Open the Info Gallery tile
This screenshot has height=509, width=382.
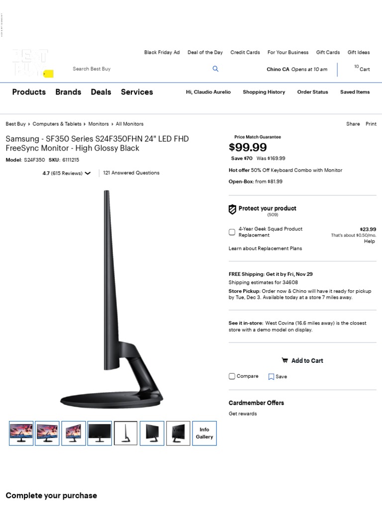click(x=204, y=433)
